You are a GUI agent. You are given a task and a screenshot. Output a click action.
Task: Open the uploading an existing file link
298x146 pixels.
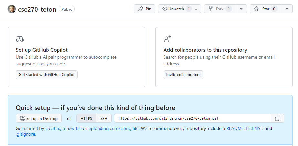click(x=113, y=128)
